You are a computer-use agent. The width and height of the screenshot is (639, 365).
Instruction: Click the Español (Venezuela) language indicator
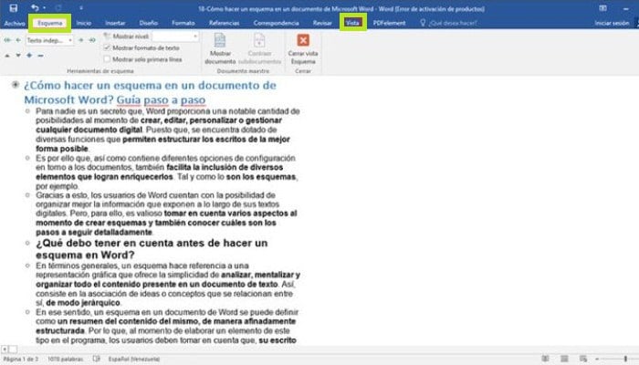tap(134, 359)
